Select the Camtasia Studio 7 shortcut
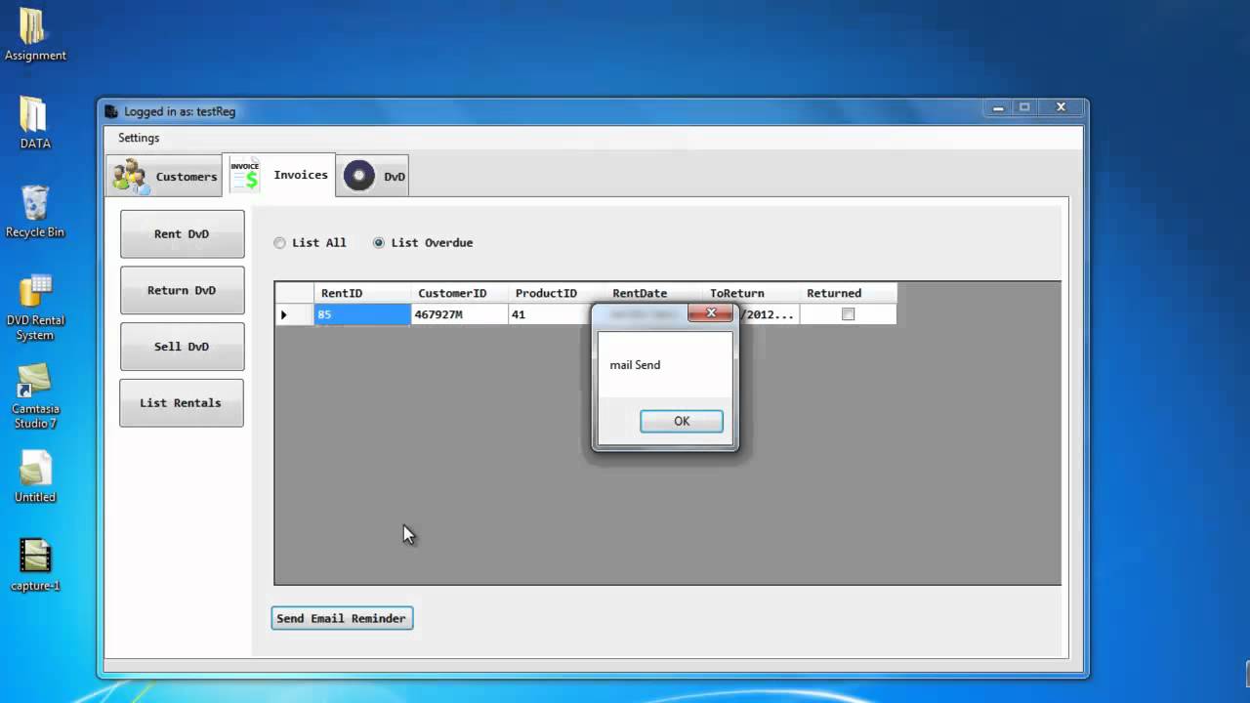 pos(35,395)
